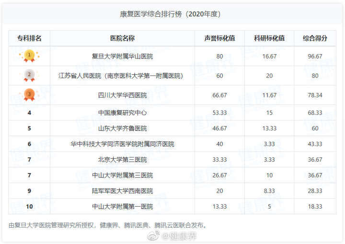Select hospital name 中山大学附属第一医院
The width and height of the screenshot is (345, 244).
click(122, 207)
